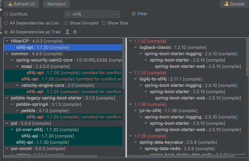Select the pebble : 3.1.5 row
The width and height of the screenshot is (249, 161).
pos(63,111)
